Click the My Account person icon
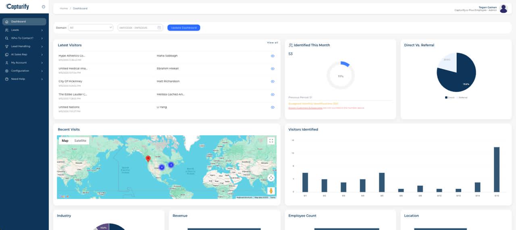This screenshot has height=230, width=516. point(7,63)
